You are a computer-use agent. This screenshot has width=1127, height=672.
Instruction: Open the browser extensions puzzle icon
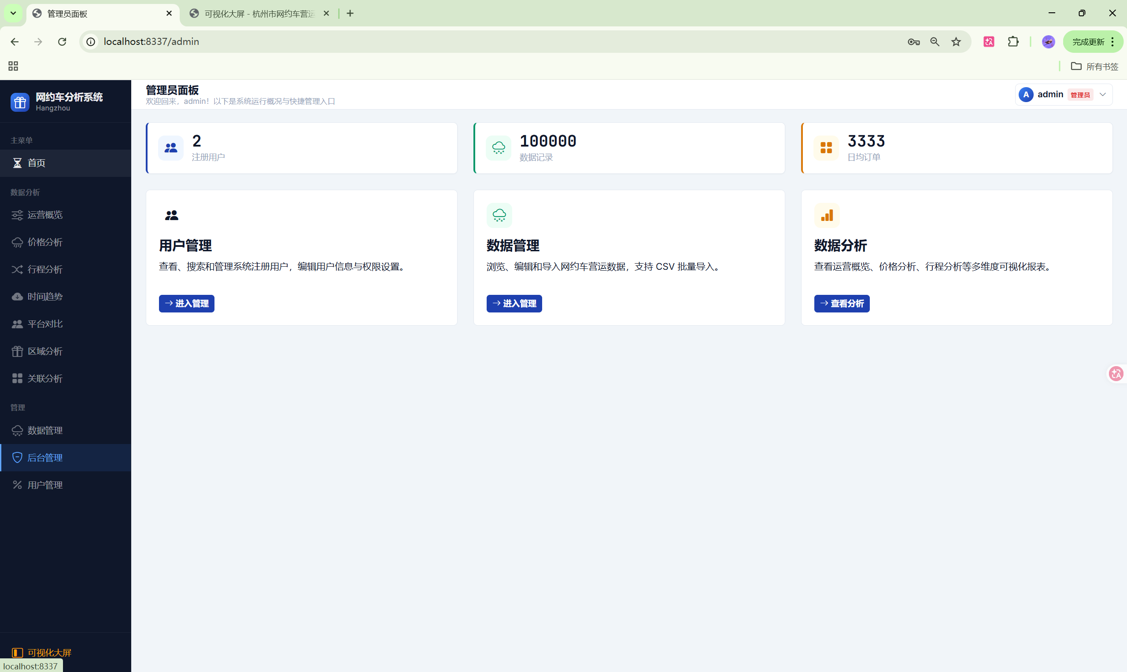[x=1013, y=42]
